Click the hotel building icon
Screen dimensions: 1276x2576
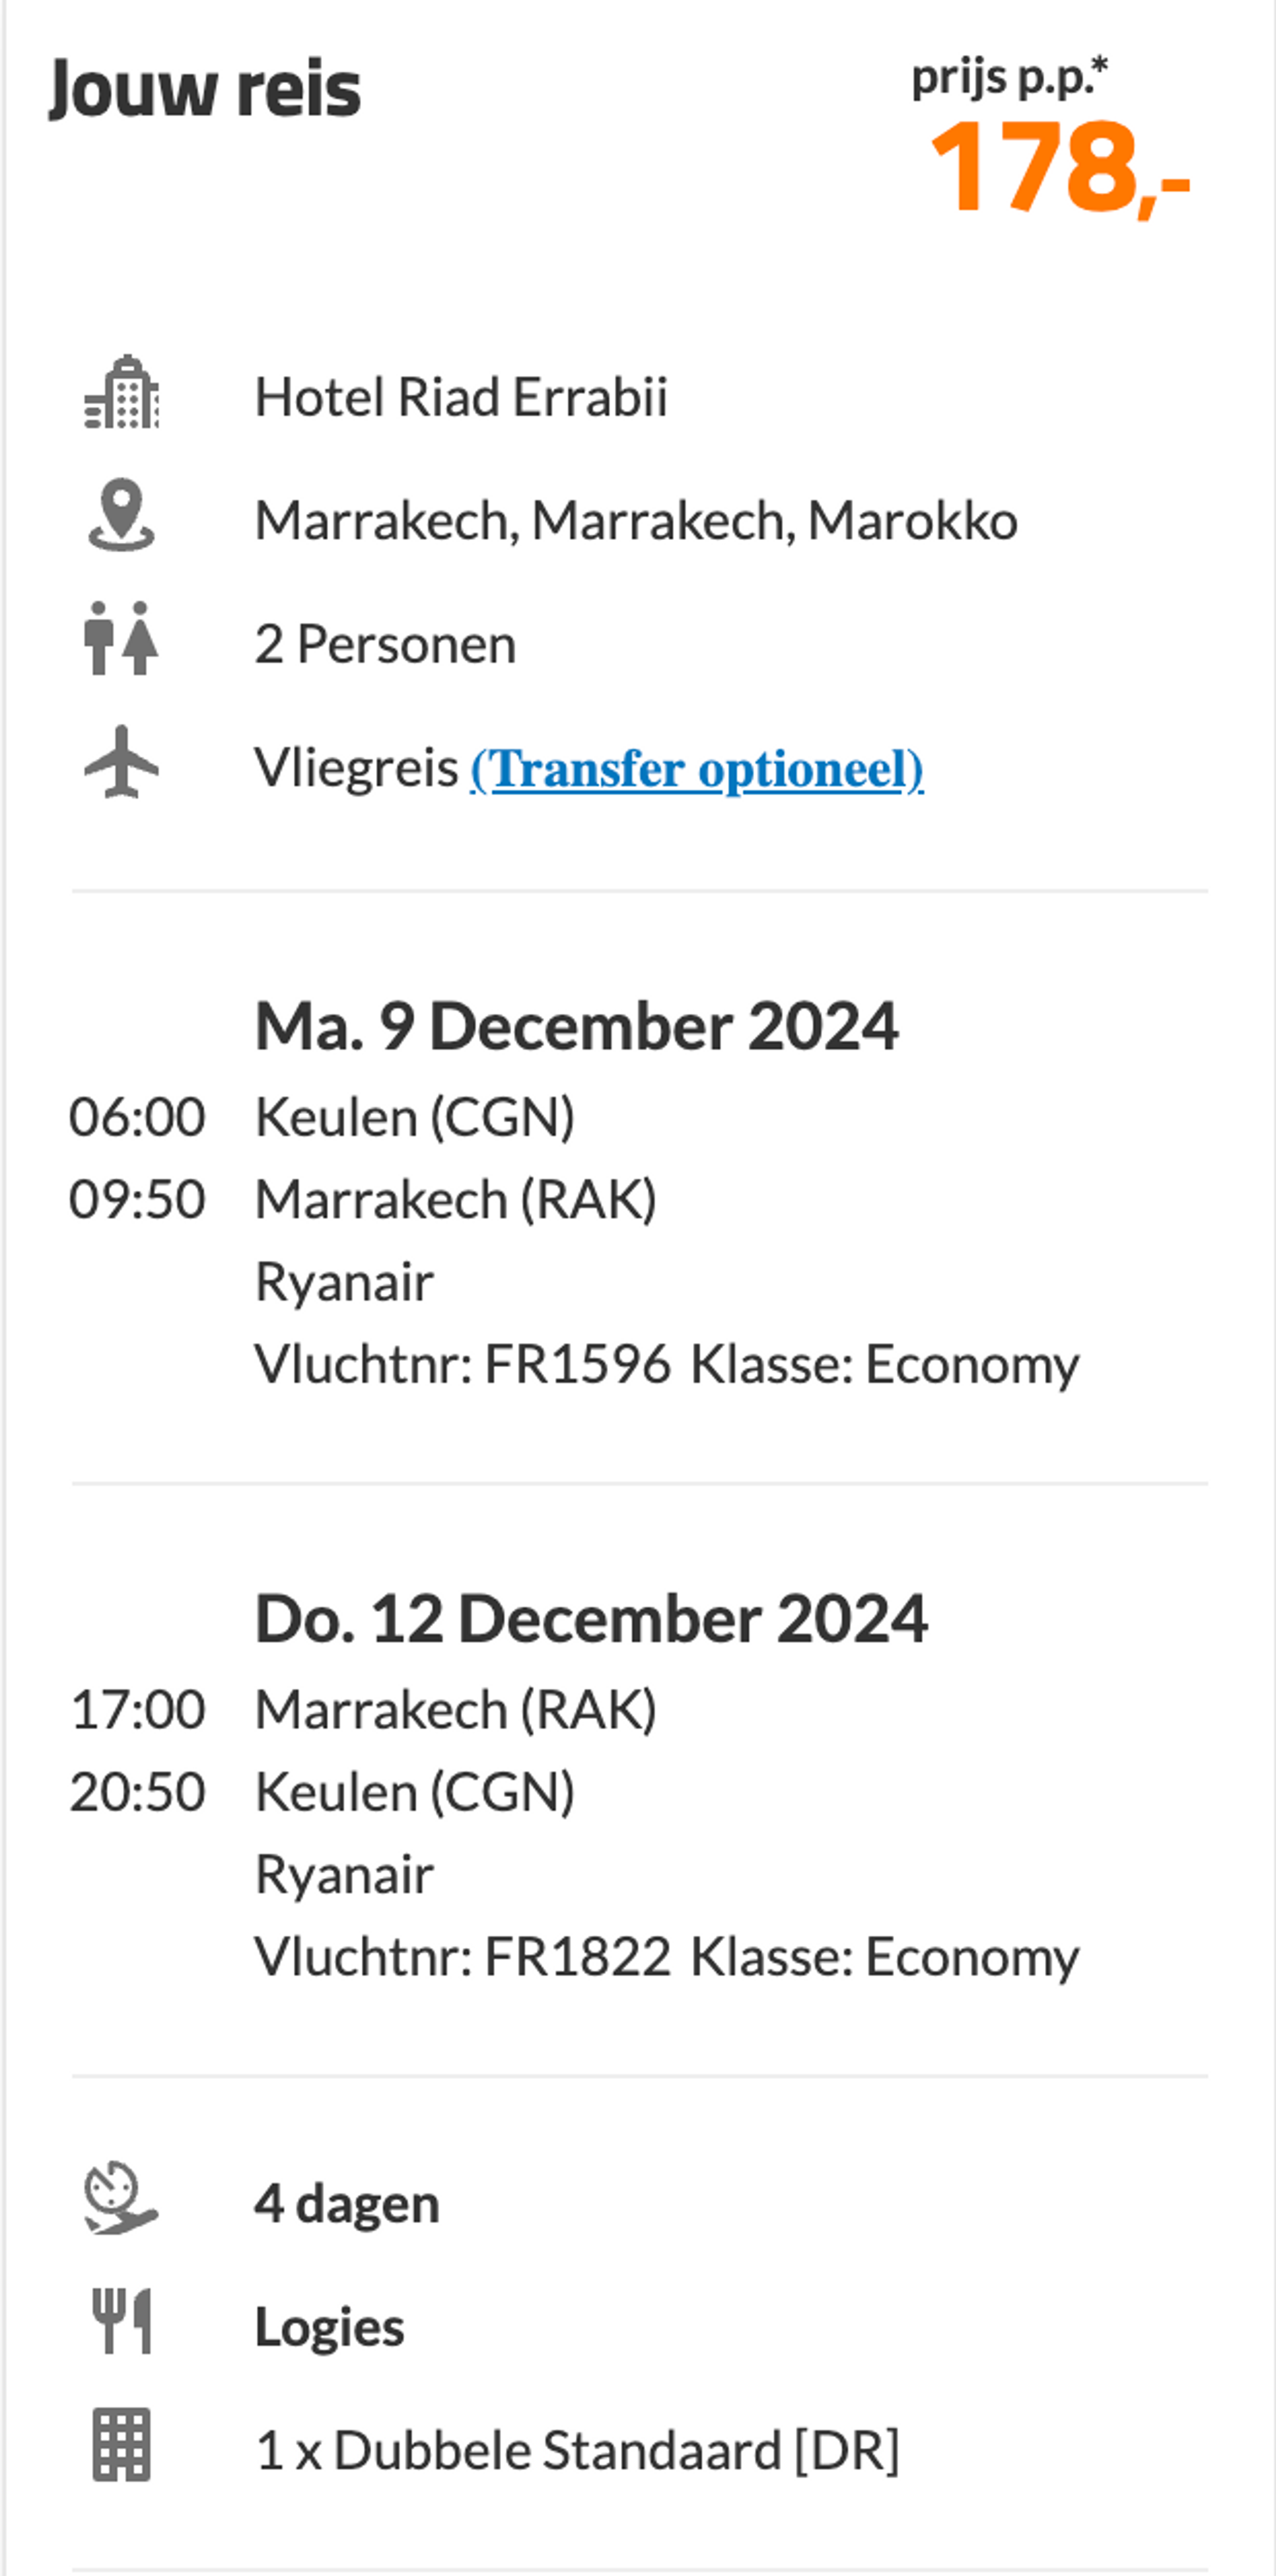tap(121, 392)
